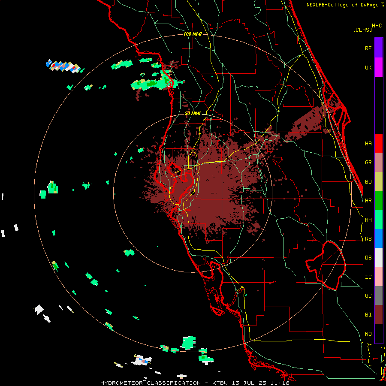Screen dimensions: 386x386
Task: Click the RA light green legend color
Action: click(x=379, y=220)
